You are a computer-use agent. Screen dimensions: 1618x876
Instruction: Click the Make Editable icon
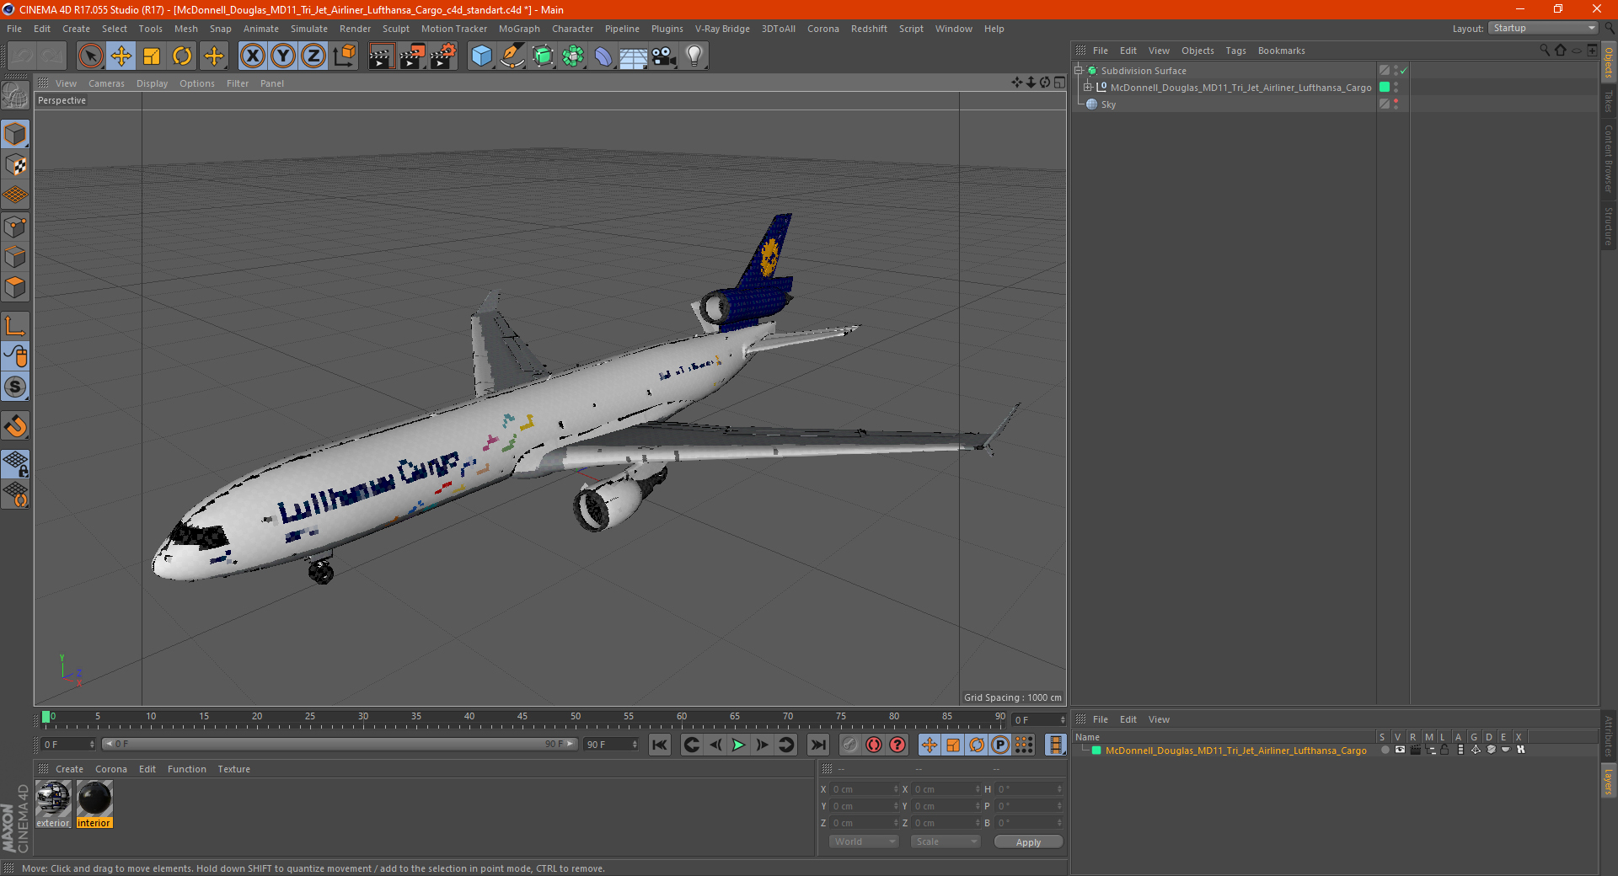pyautogui.click(x=15, y=97)
